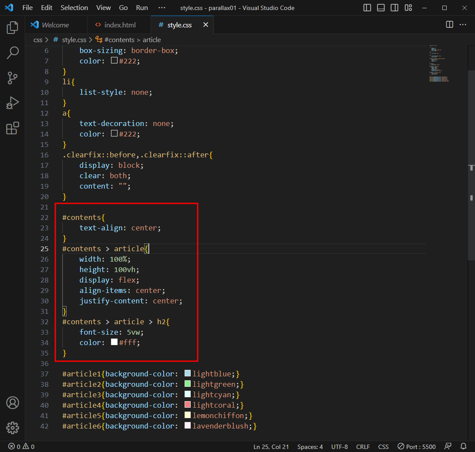Open Customize Layout button
This screenshot has height=452, width=475.
(408, 7)
